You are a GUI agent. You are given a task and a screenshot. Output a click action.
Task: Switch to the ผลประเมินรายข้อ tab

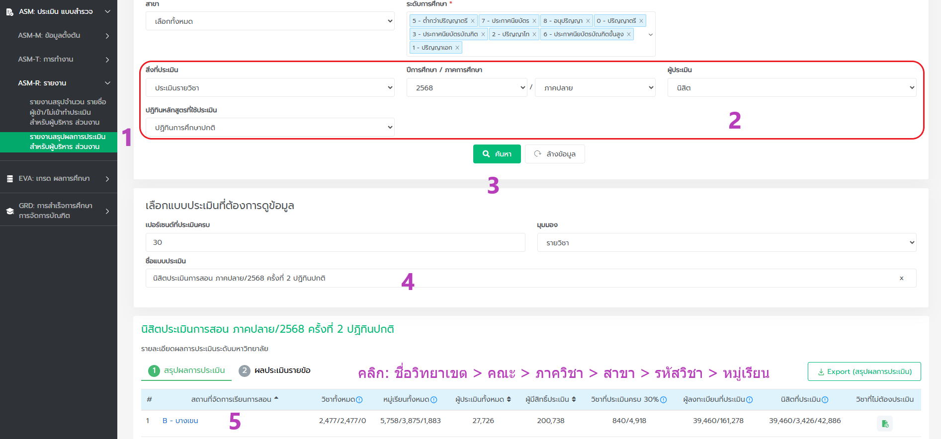(282, 370)
